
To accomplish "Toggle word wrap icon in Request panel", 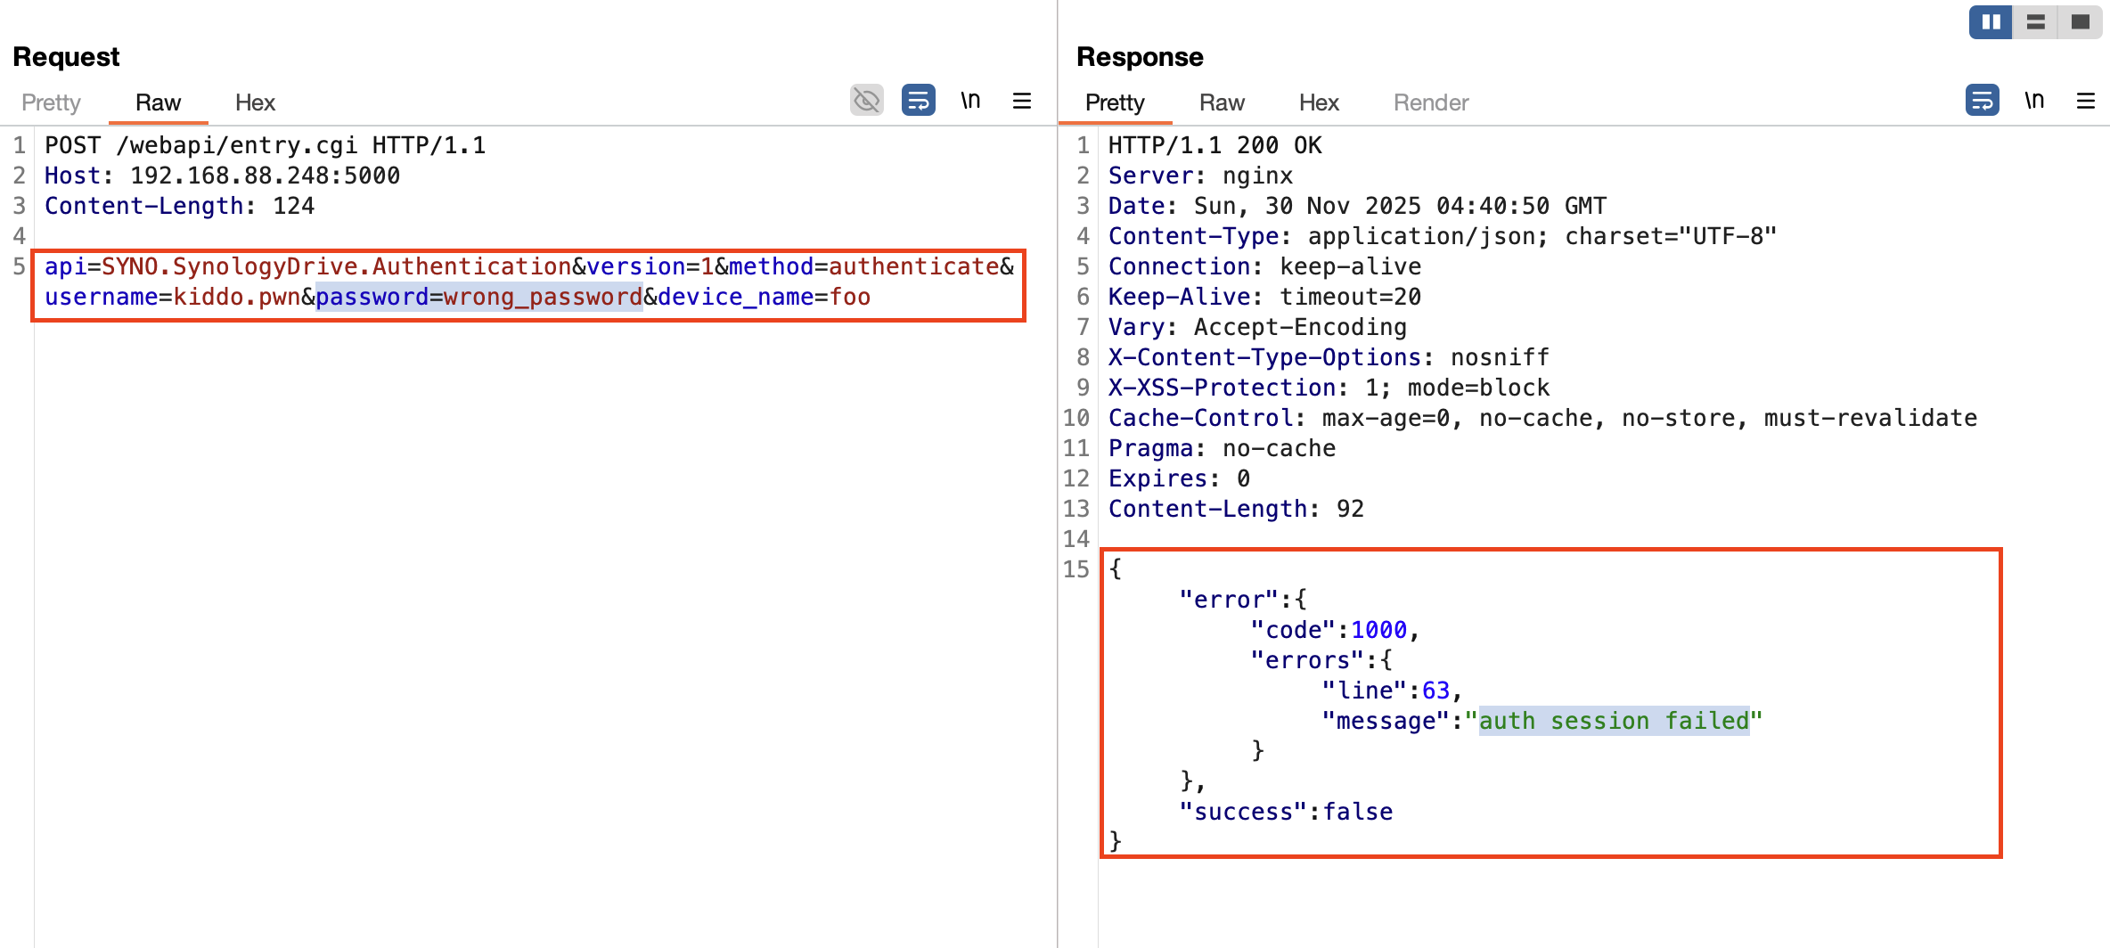I will coord(918,101).
